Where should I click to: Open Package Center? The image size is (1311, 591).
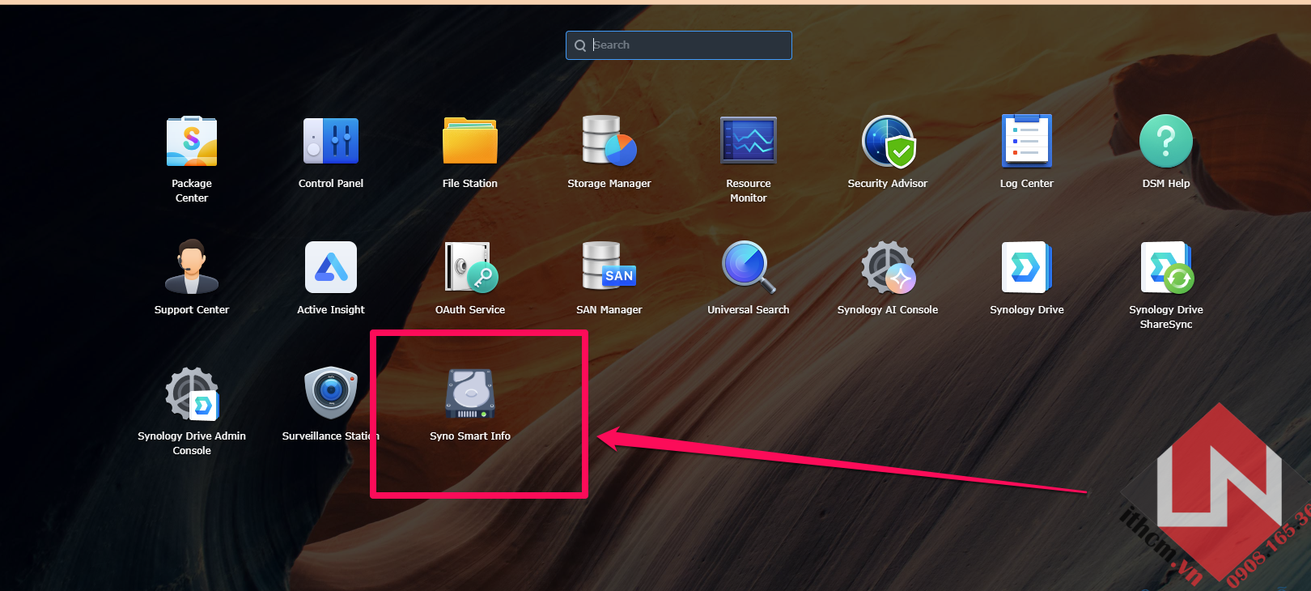[x=192, y=141]
